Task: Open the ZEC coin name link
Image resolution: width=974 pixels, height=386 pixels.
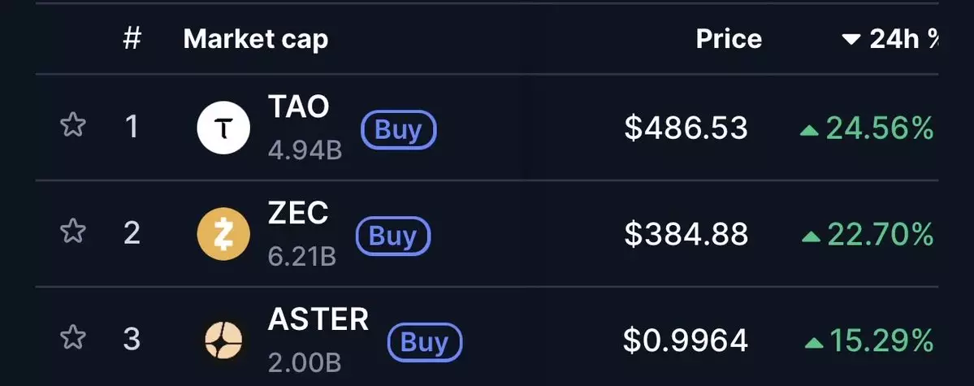Action: (298, 213)
